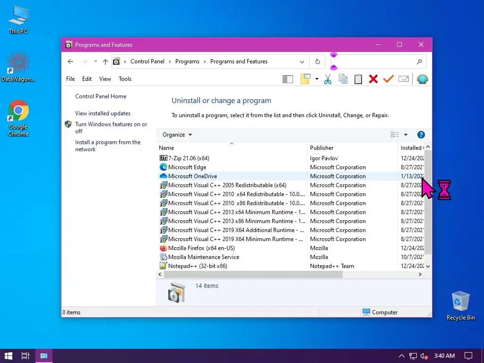Image resolution: width=484 pixels, height=363 pixels.
Task: Click the blue help question mark icon
Action: tap(421, 135)
